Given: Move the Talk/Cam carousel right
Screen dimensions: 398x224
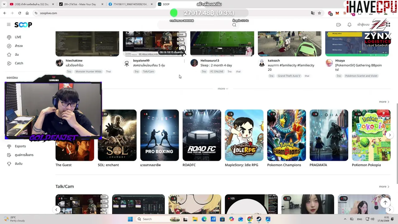Looking at the screenshot, I should click(x=390, y=210).
